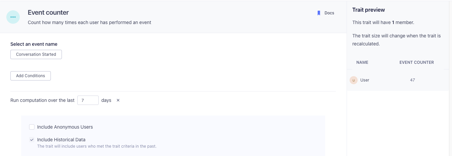
Task: Click the Add Conditions button
Action: (30, 76)
